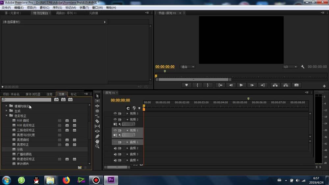Open 节目 序列 01 monitor dropdown arrow

(x=180, y=13)
